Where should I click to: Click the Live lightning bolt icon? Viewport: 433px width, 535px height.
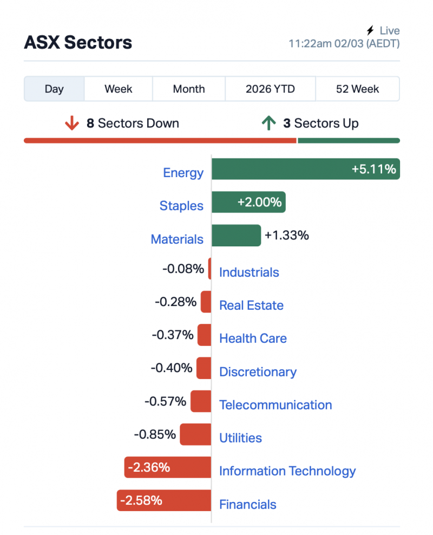[370, 31]
